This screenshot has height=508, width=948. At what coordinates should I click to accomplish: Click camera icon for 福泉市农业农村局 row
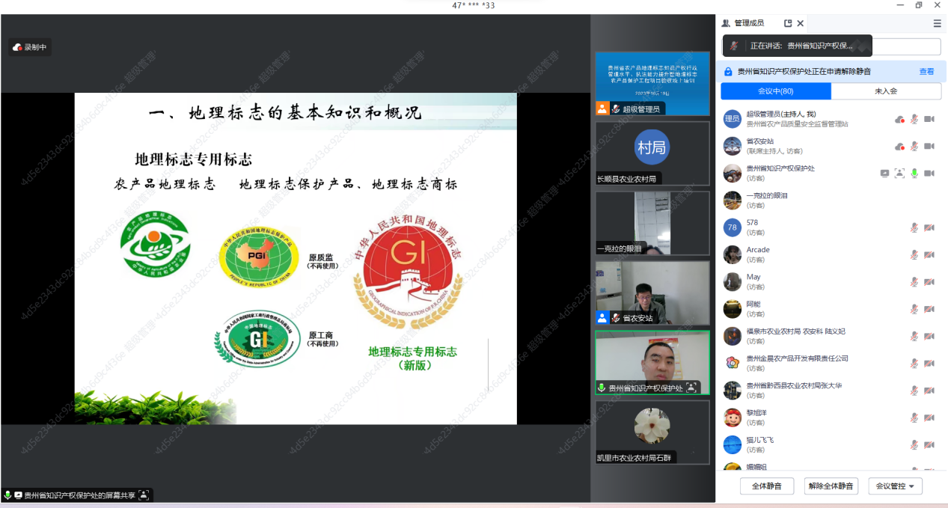click(929, 336)
